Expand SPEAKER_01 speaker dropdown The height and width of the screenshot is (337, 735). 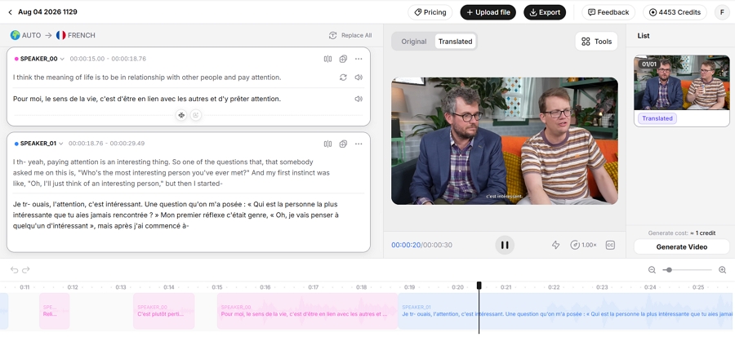61,144
